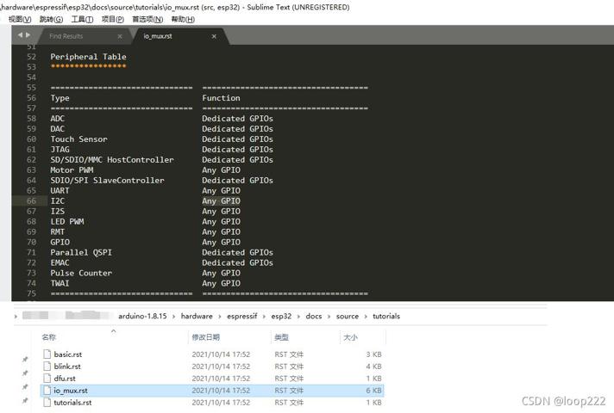Select the tutorials.rst file icon
Image resolution: width=614 pixels, height=413 pixels.
[47, 402]
